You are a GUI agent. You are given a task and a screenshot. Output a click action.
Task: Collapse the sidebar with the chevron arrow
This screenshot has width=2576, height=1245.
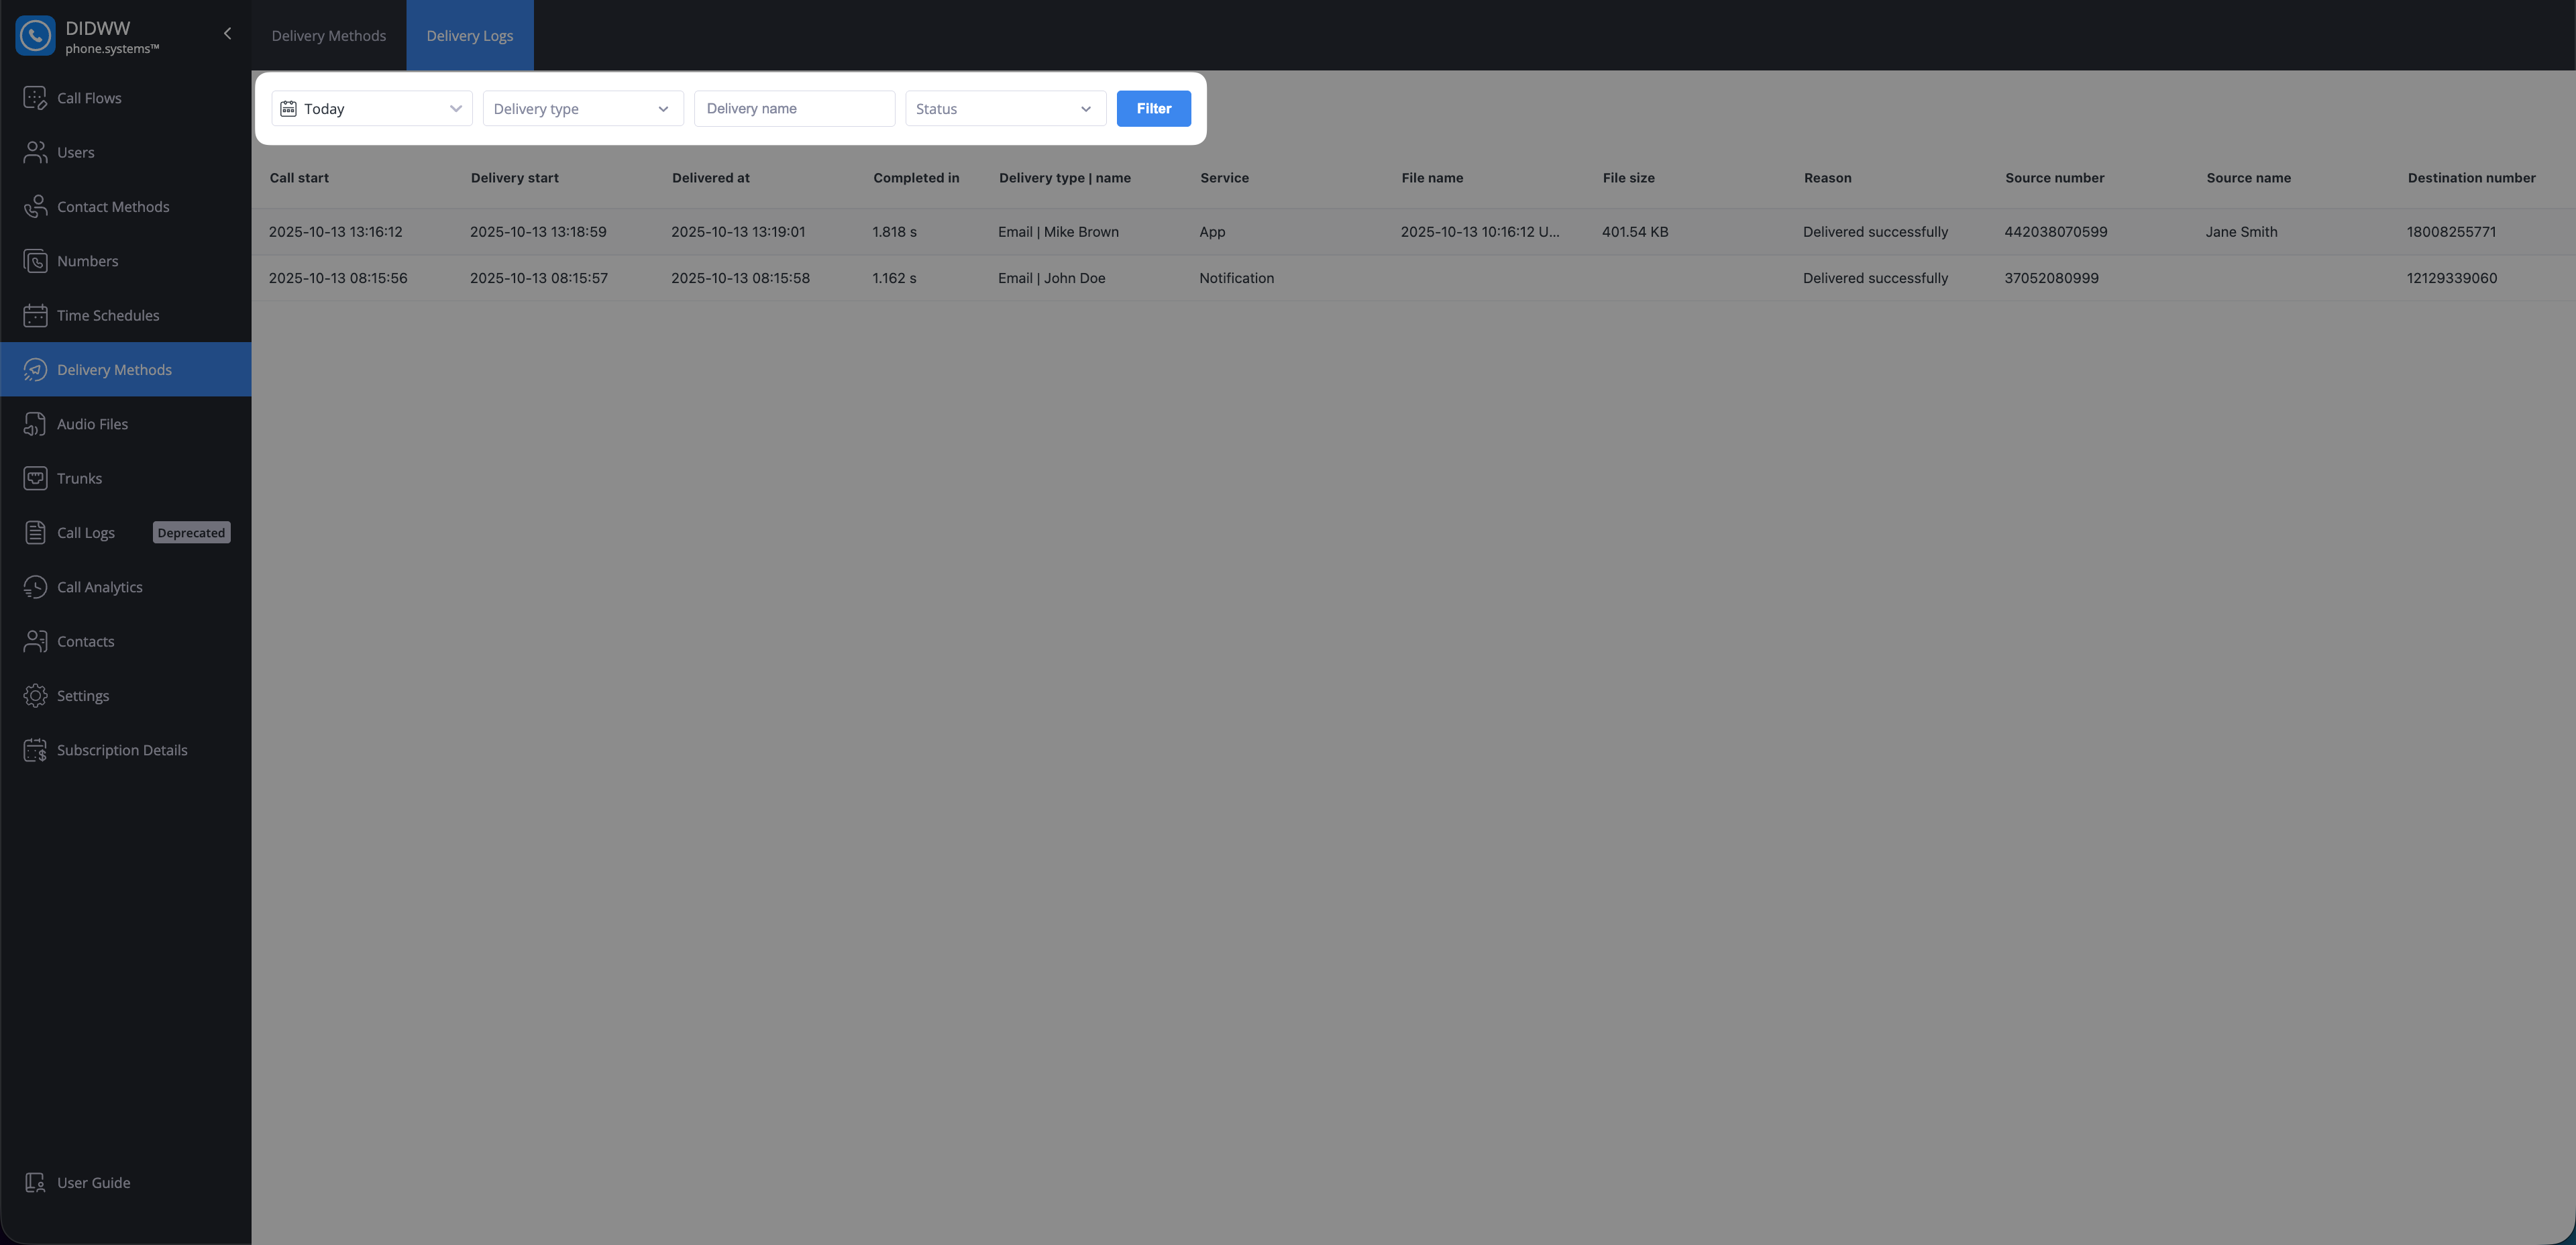click(228, 34)
